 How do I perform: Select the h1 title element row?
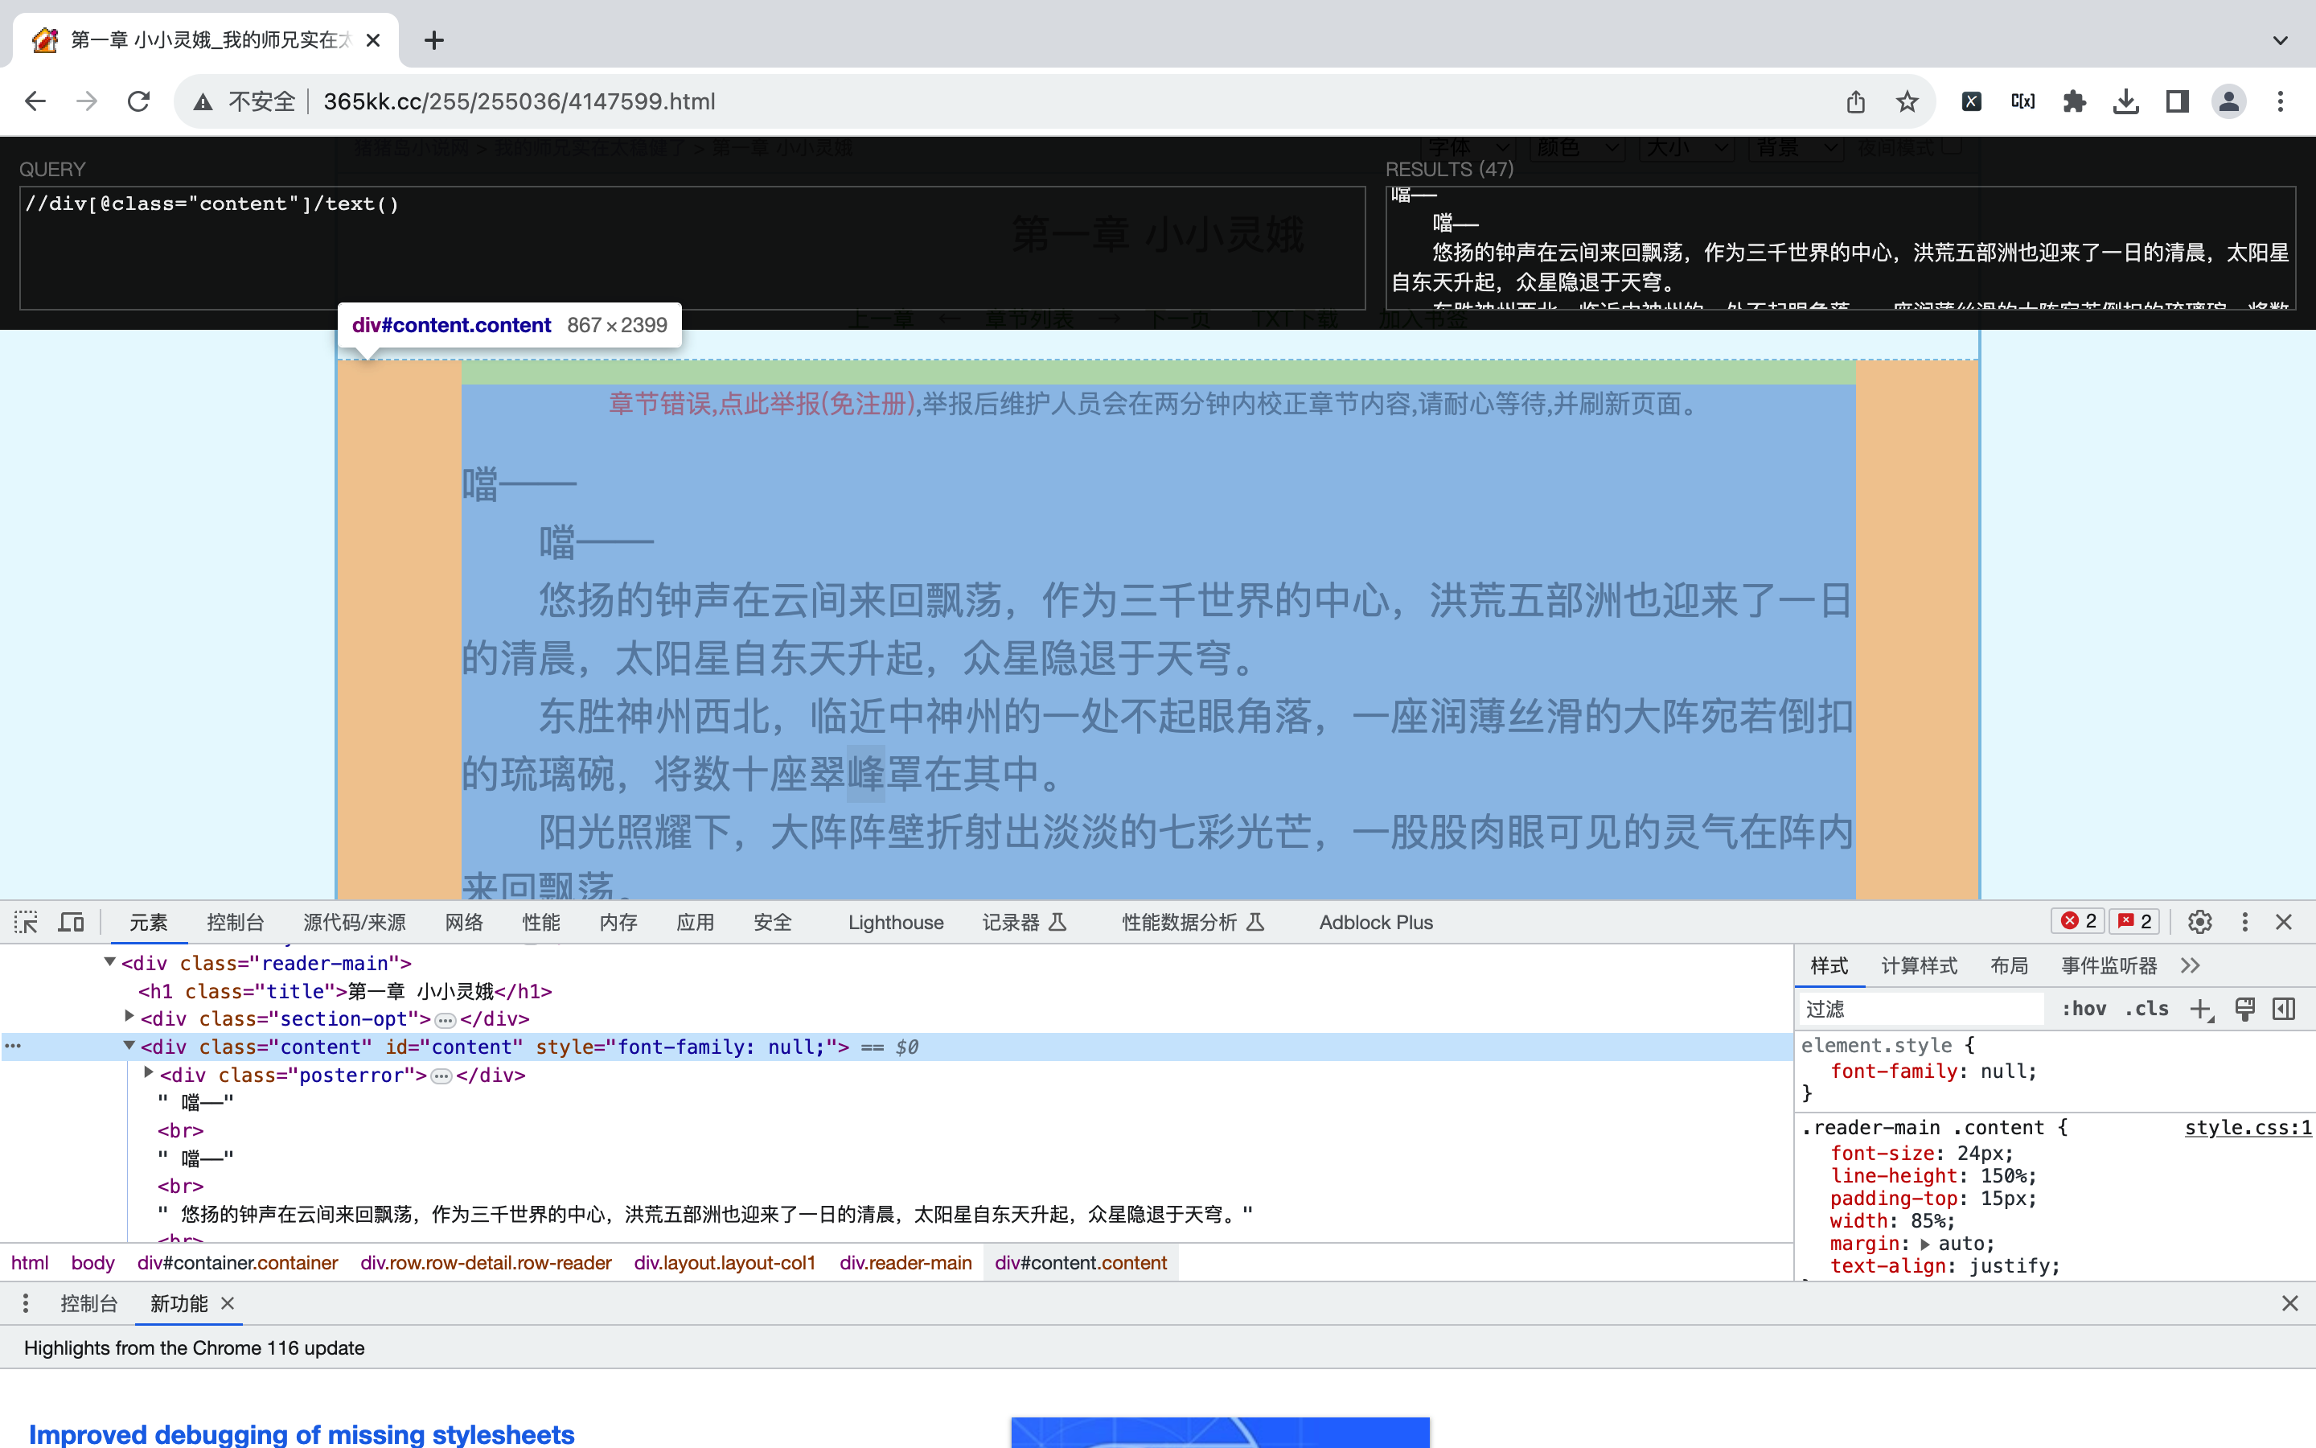coord(346,991)
